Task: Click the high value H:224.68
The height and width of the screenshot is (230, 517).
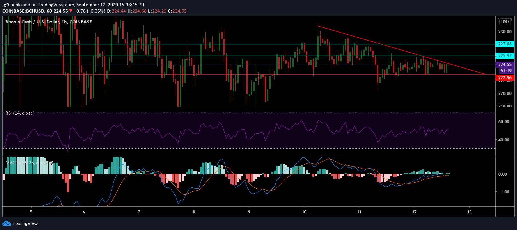Action: pyautogui.click(x=137, y=11)
